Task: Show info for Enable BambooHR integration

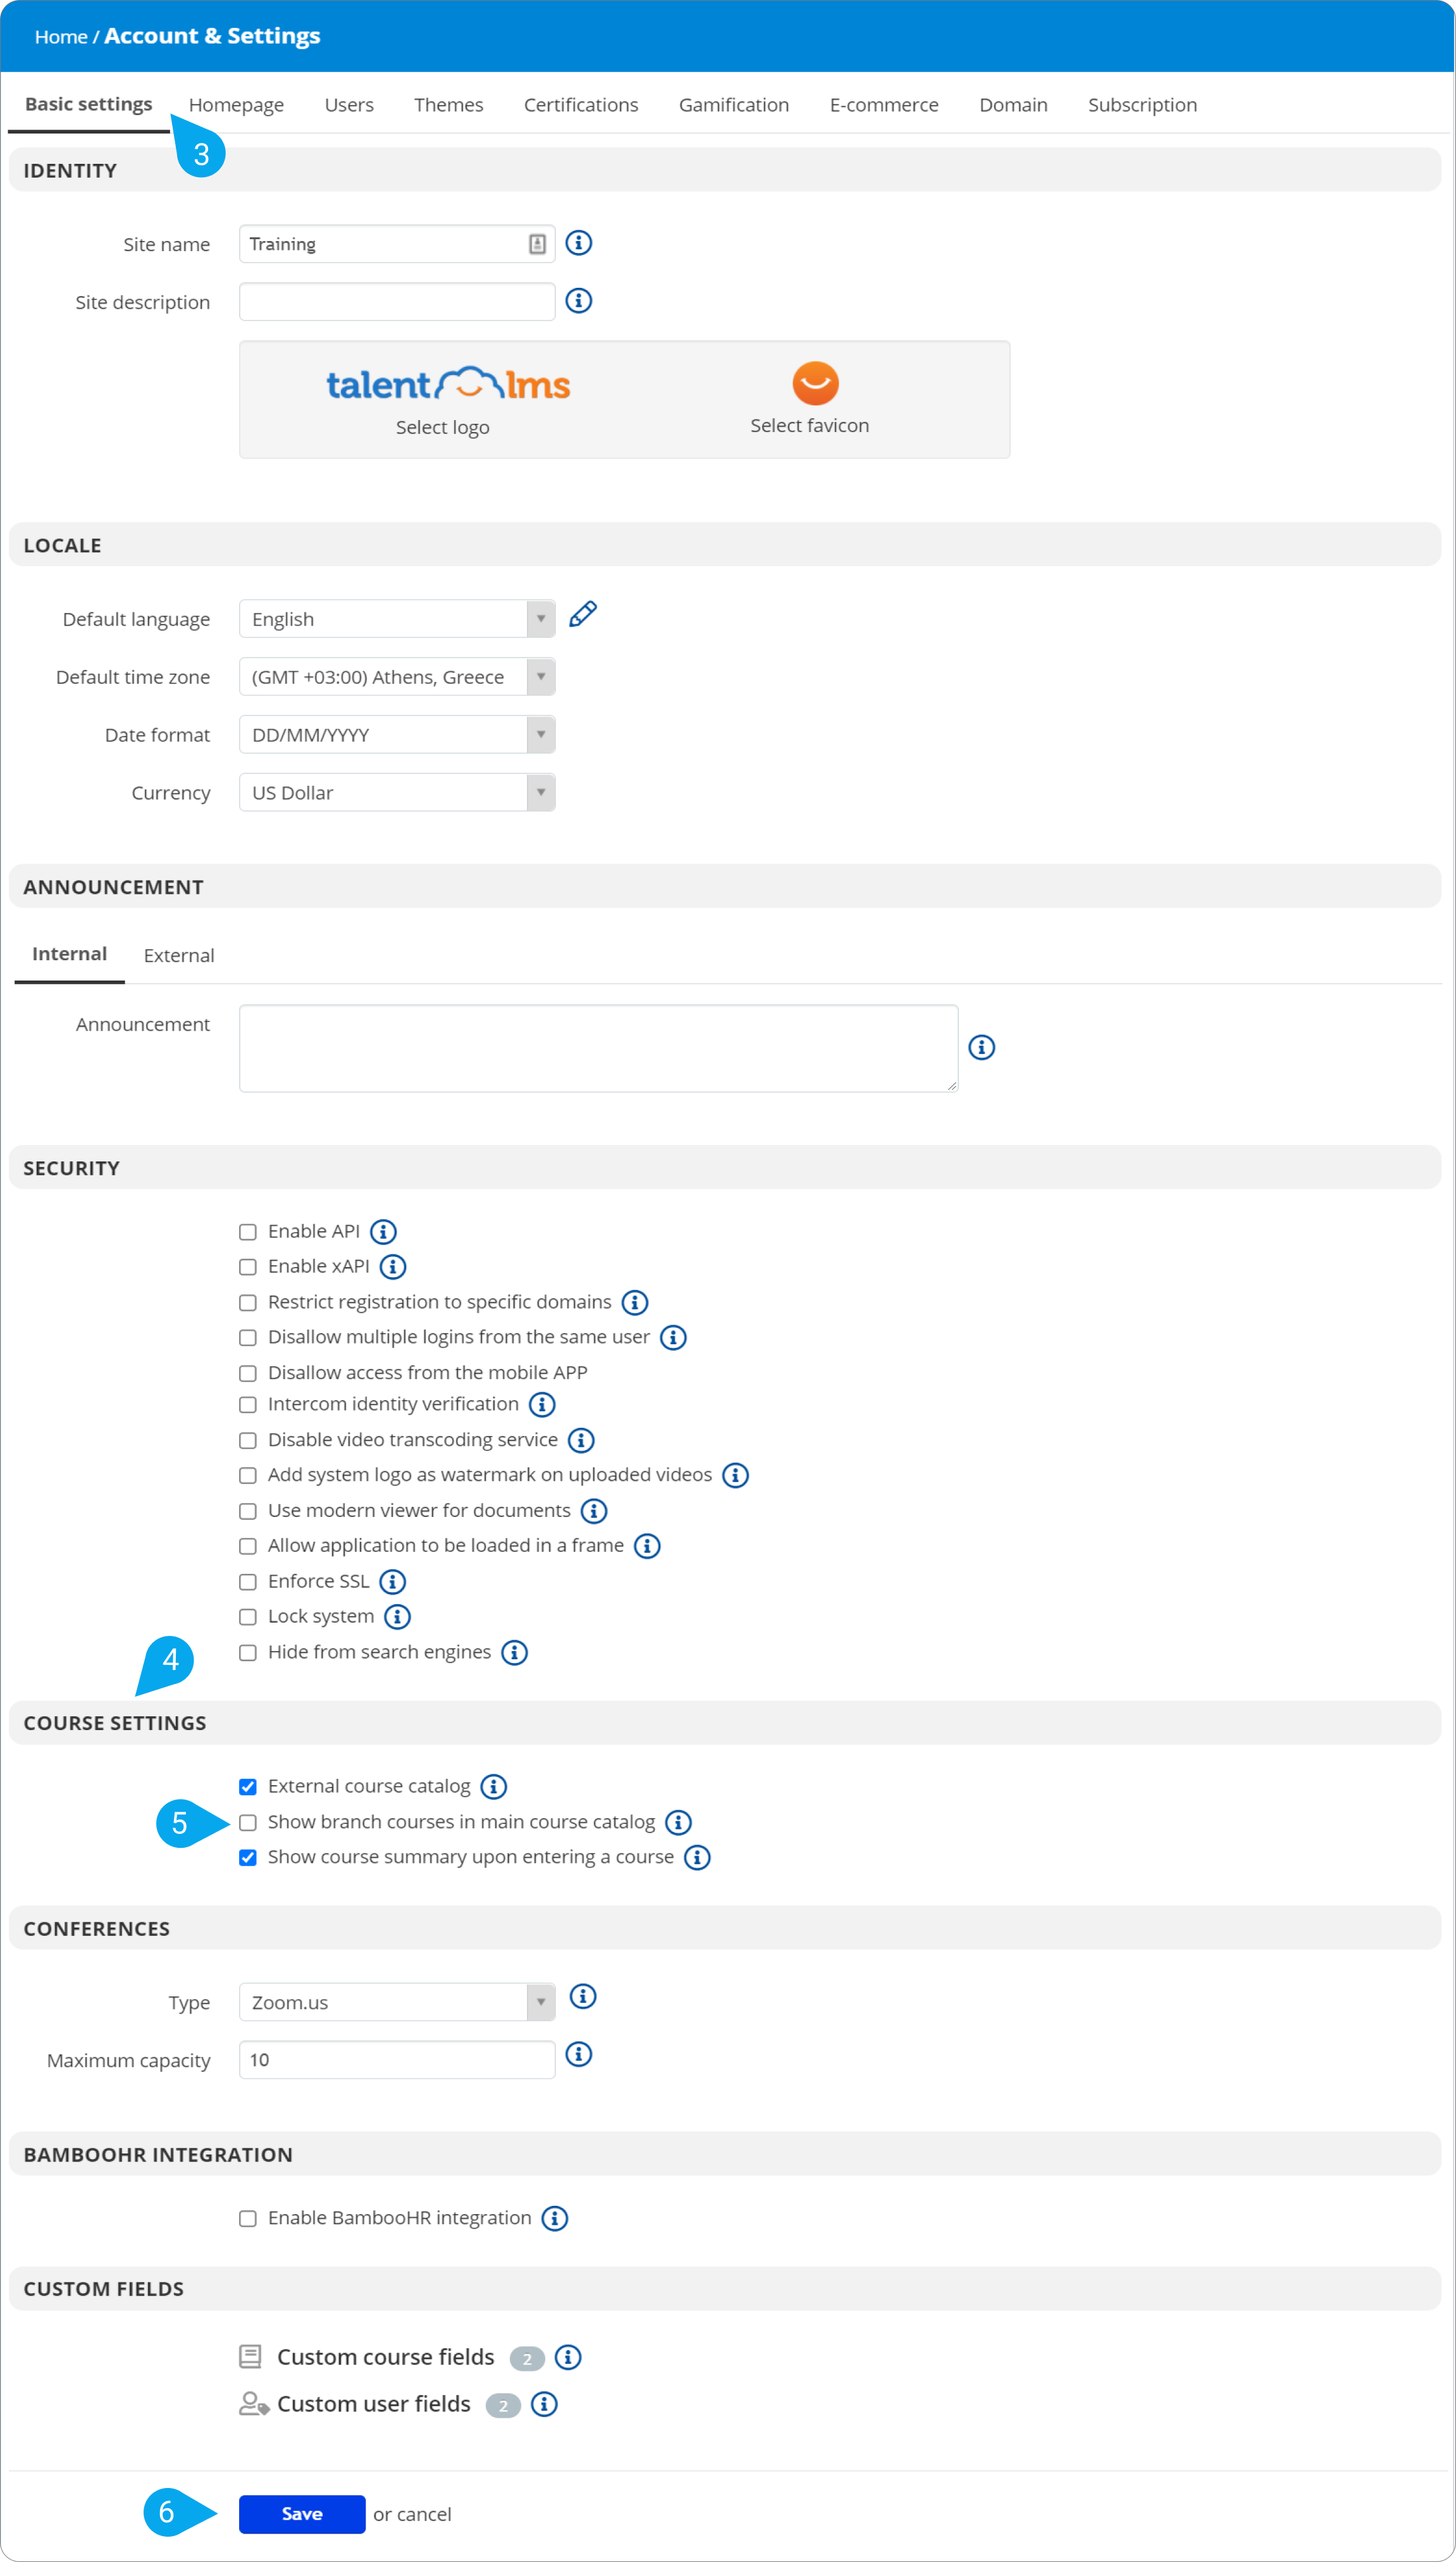Action: click(555, 2218)
